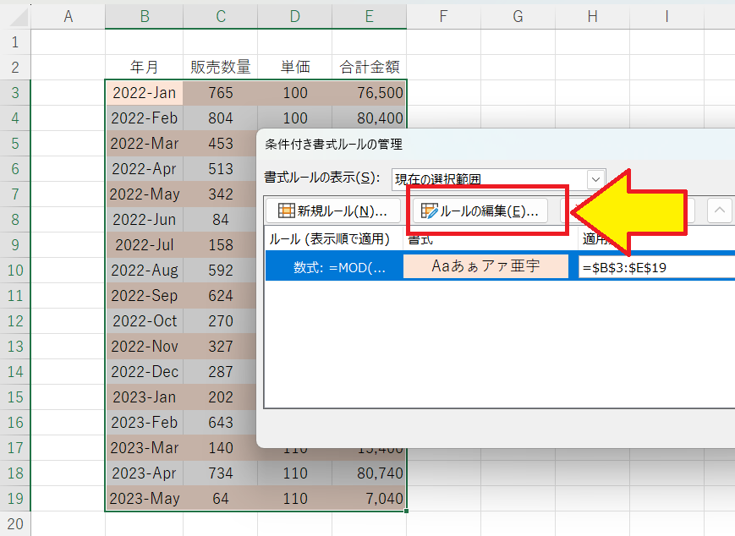Select row 20 header
This screenshot has height=536, width=735.
(x=14, y=524)
